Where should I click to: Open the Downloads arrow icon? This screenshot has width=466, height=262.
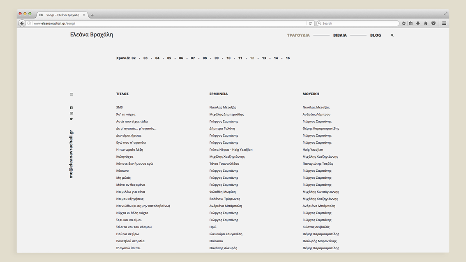pos(418,23)
